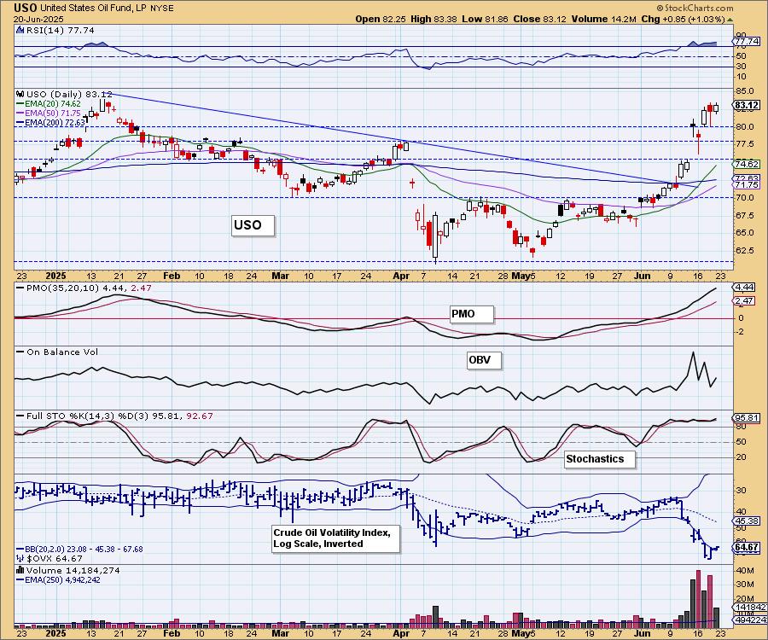Click the 85.0 price axis label

tap(744, 91)
